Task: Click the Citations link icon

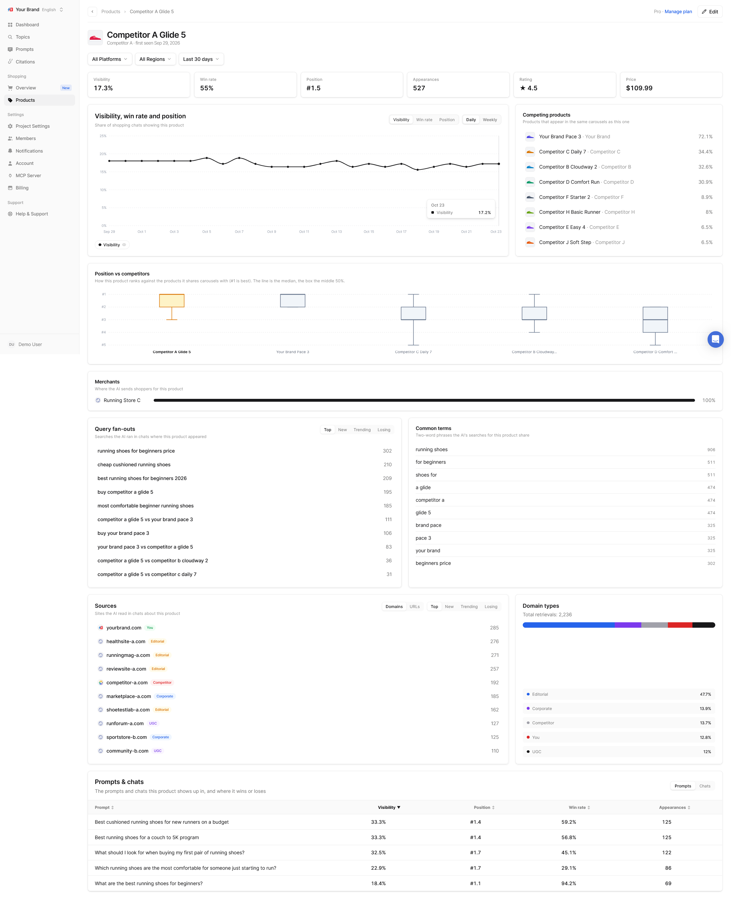Action: [x=10, y=61]
